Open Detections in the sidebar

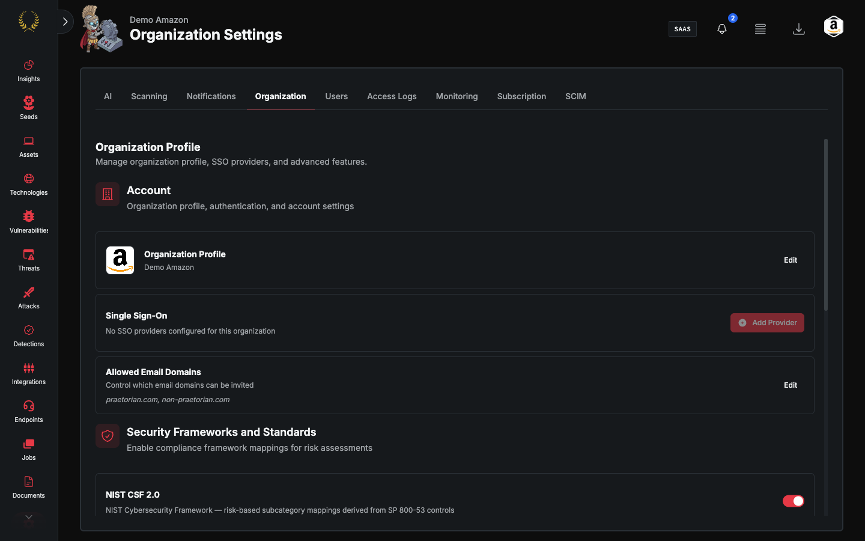click(x=28, y=336)
